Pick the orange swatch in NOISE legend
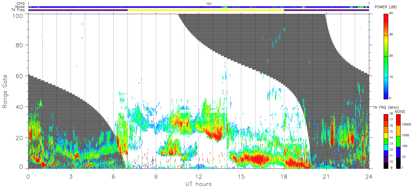This screenshot has height=191, width=415. [398, 131]
